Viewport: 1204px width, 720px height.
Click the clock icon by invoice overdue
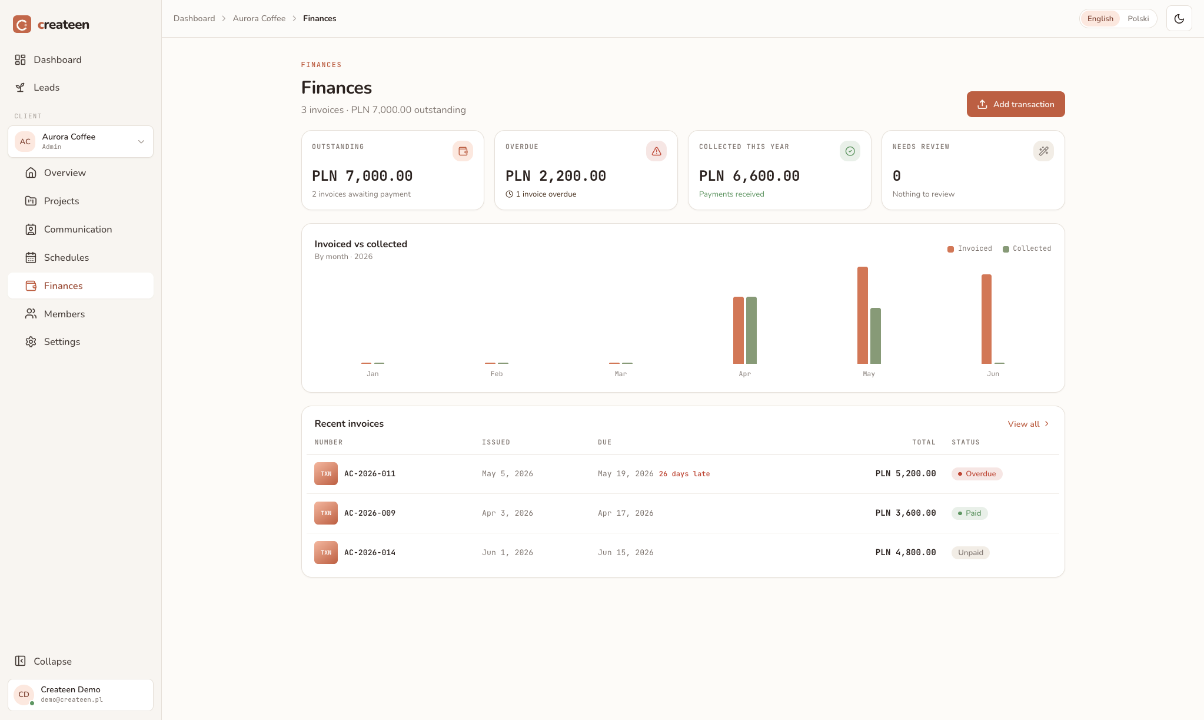click(x=509, y=194)
